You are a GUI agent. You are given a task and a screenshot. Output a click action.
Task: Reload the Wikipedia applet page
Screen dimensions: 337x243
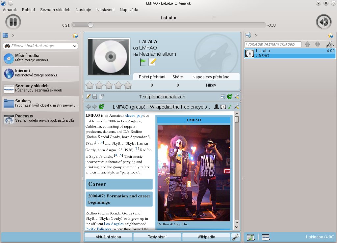coord(101,106)
